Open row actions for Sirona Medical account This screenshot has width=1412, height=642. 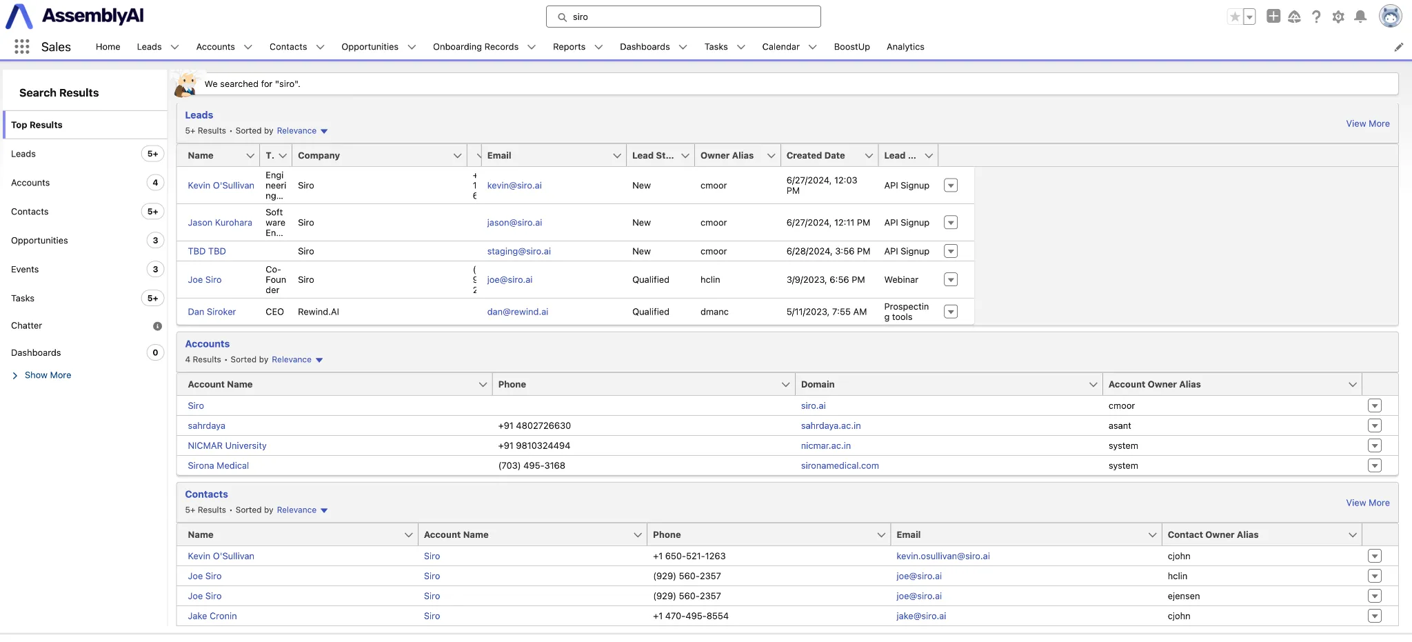tap(1374, 465)
